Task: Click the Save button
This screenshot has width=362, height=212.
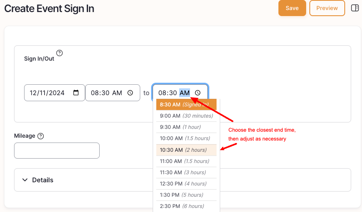Action: pyautogui.click(x=292, y=8)
